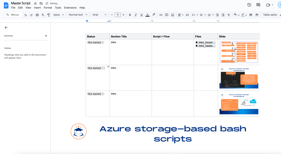Print the document with printer icon

[37, 15]
